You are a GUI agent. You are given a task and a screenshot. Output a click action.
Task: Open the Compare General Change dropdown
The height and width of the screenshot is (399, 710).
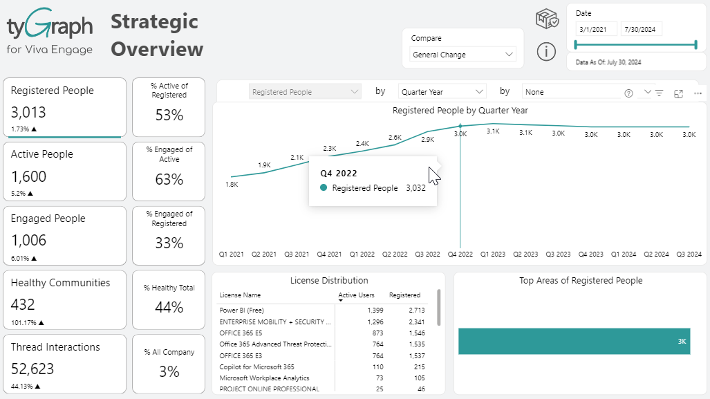(x=463, y=55)
